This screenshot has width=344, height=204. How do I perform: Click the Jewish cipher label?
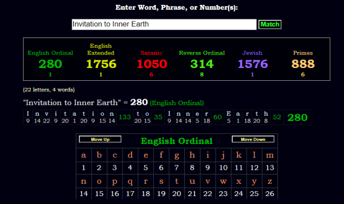[252, 53]
